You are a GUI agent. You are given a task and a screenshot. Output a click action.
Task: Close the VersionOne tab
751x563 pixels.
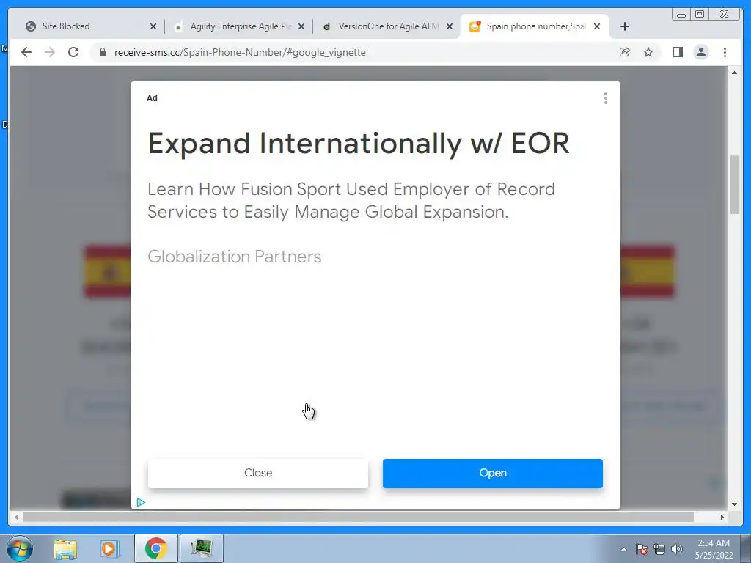(450, 26)
